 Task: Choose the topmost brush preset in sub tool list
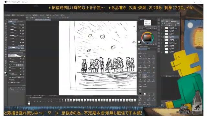pos(16,24)
